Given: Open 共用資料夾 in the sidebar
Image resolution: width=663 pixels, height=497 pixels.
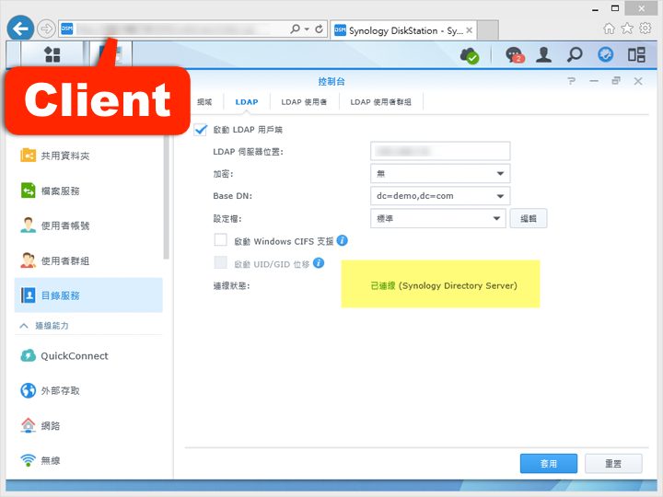Looking at the screenshot, I should (88, 156).
